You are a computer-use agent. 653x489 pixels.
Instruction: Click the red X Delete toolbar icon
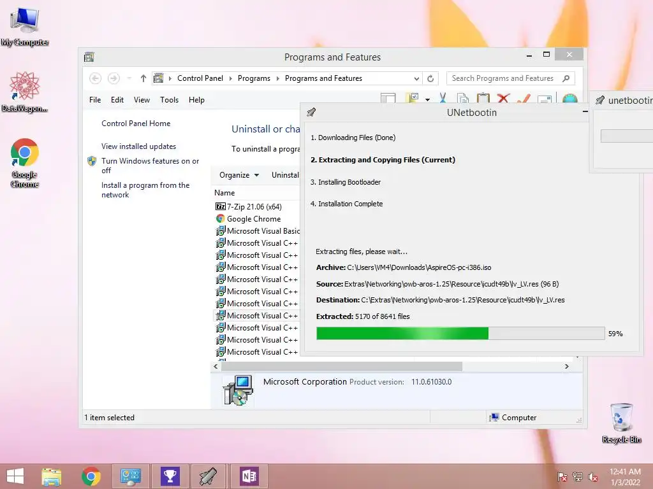click(x=504, y=98)
